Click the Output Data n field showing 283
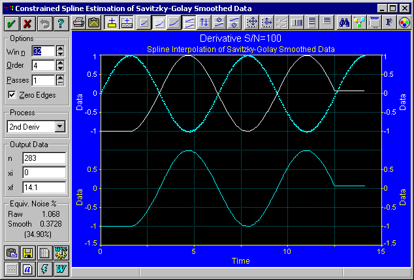 click(x=44, y=158)
